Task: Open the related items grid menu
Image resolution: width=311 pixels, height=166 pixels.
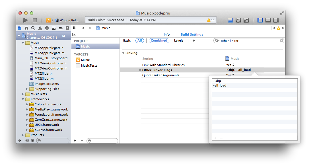Action: click(x=75, y=28)
